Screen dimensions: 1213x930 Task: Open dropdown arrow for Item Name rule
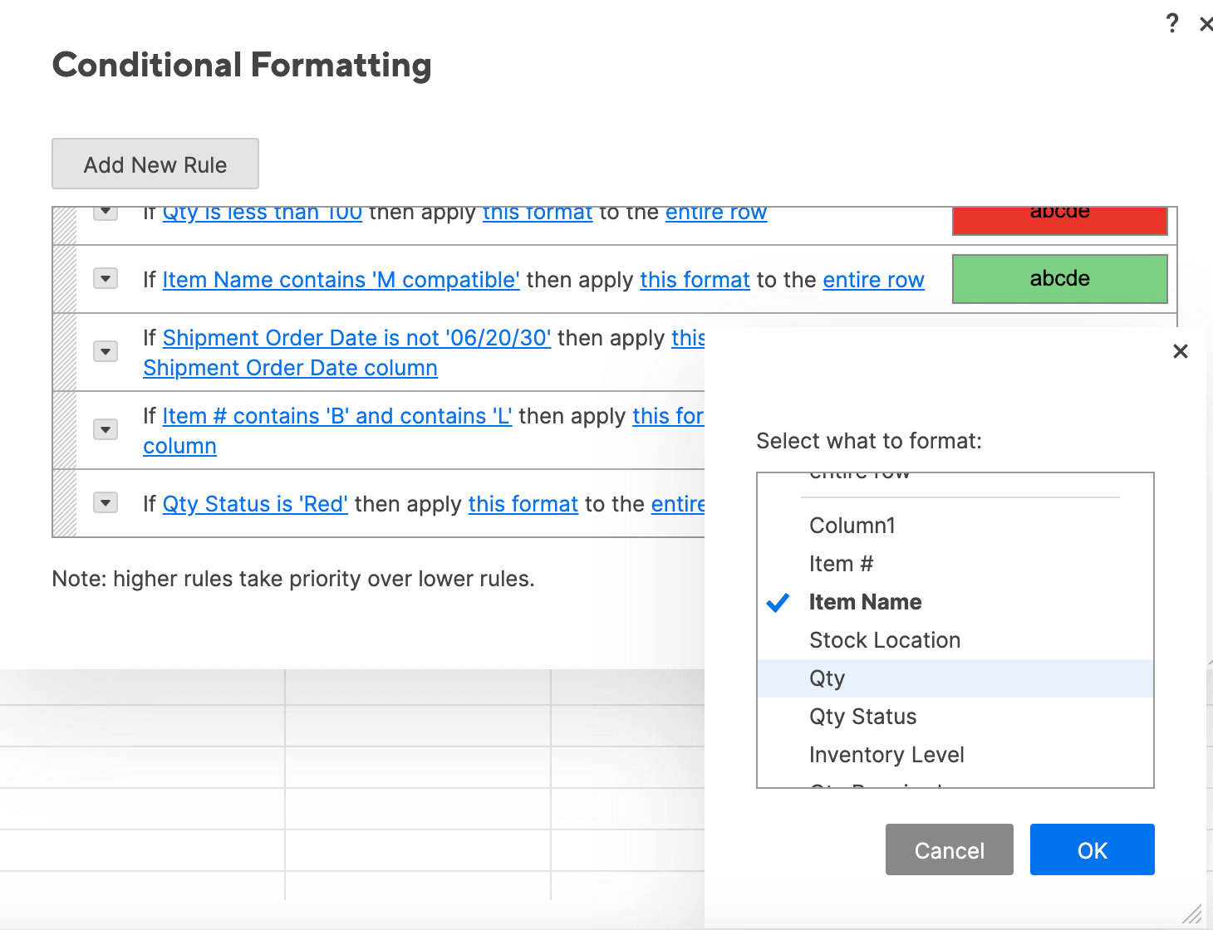coord(106,278)
